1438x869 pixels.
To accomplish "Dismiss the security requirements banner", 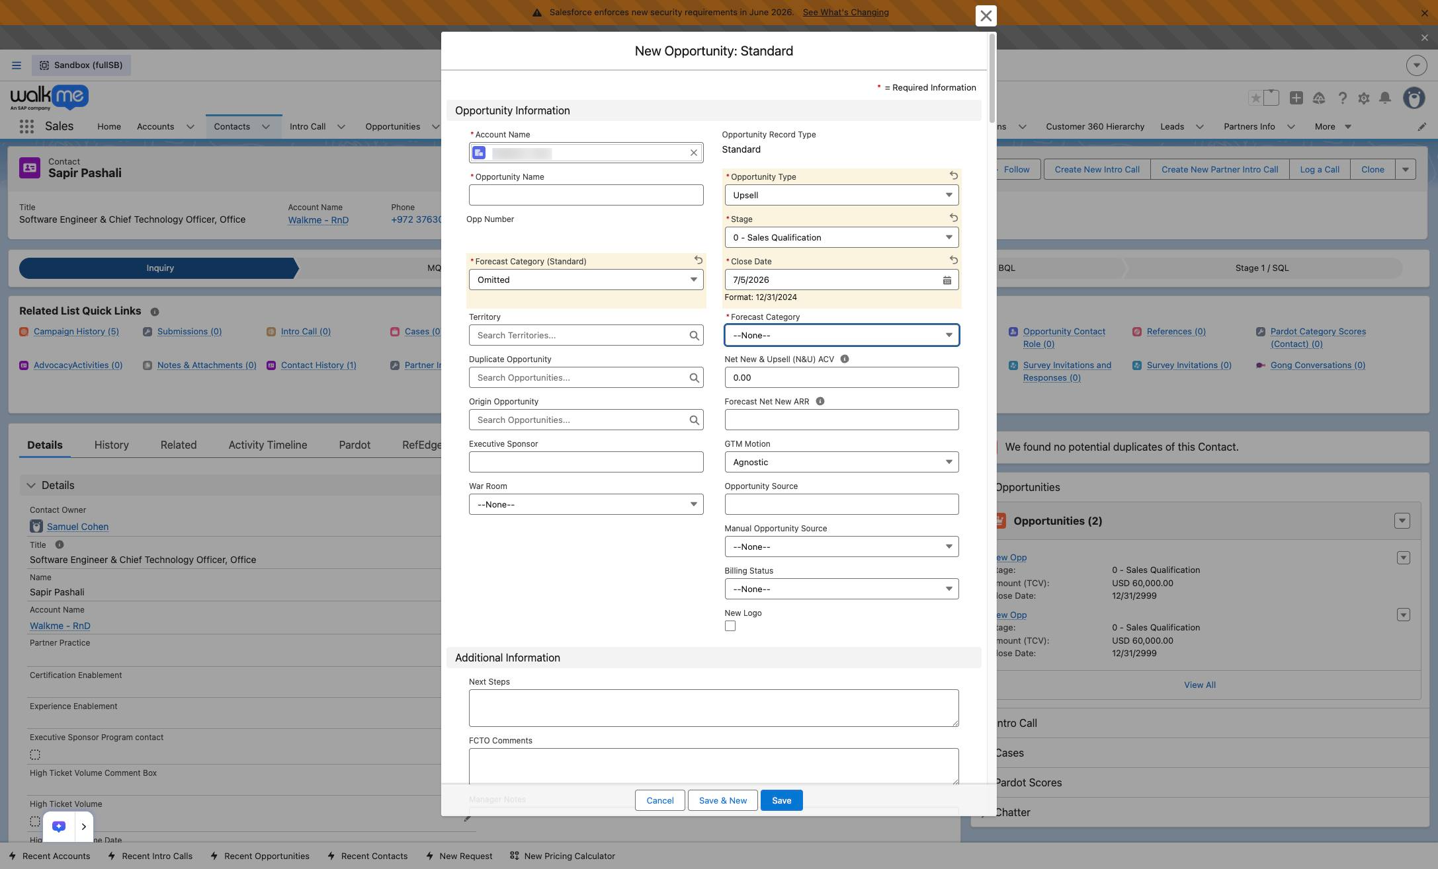I will click(1424, 13).
